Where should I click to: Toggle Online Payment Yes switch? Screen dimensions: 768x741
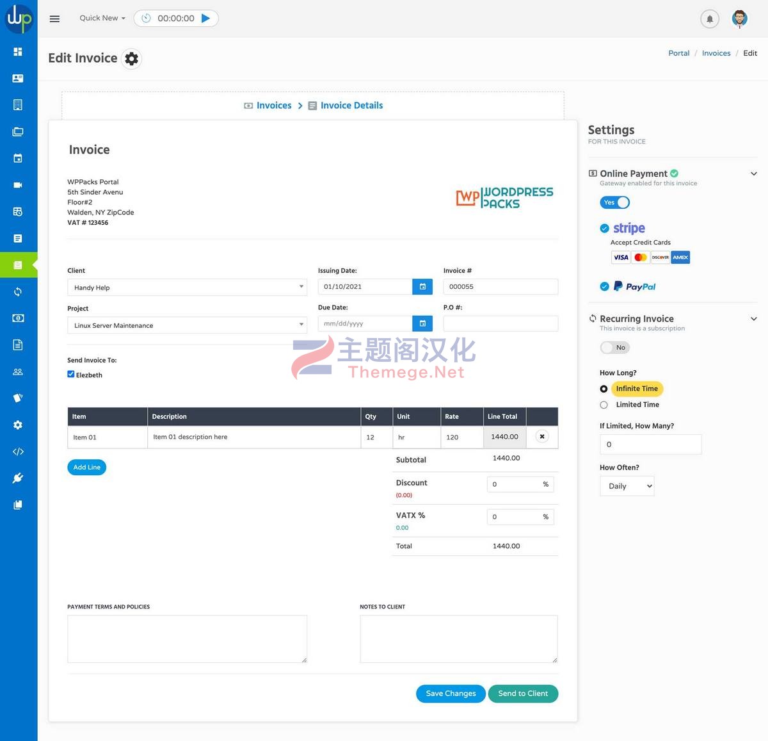(615, 202)
